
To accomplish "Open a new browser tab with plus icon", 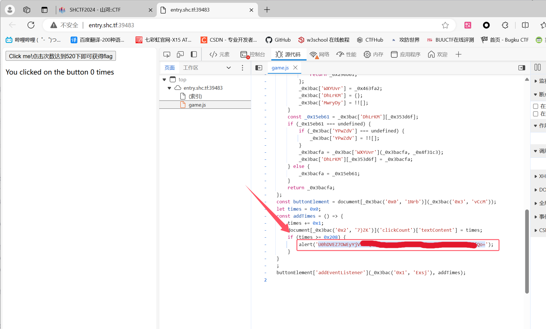I will coord(267,10).
